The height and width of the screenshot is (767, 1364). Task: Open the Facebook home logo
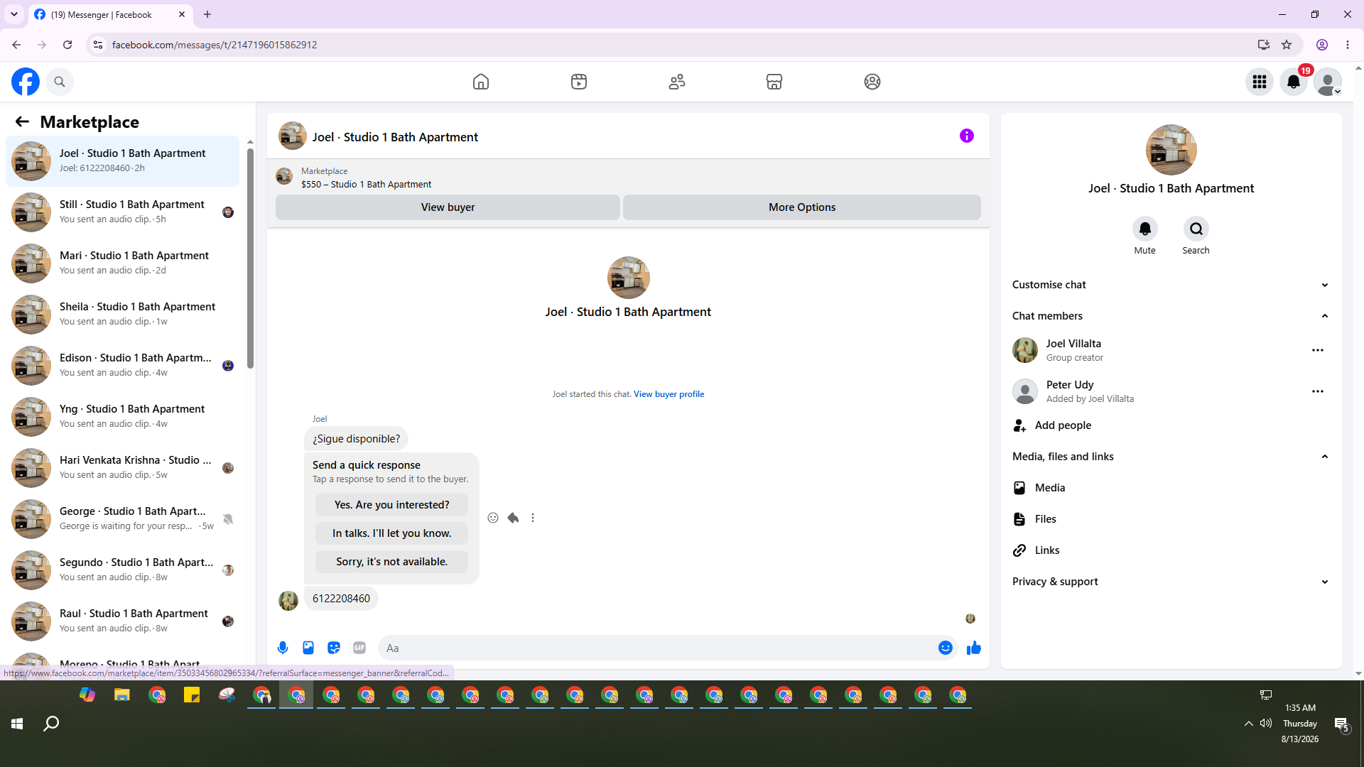(x=26, y=82)
